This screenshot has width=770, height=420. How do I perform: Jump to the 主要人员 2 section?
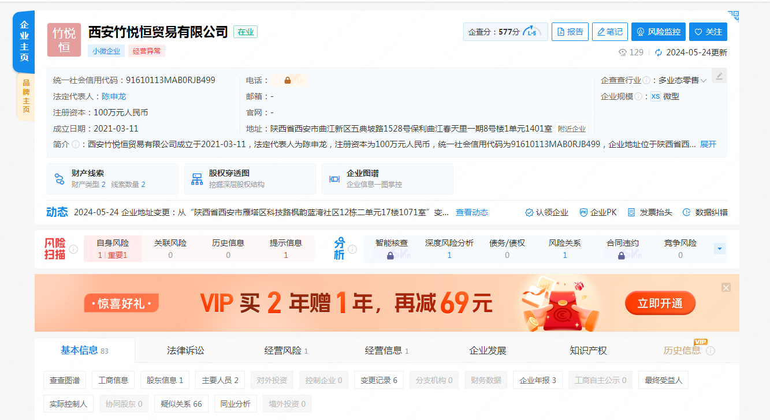pyautogui.click(x=220, y=380)
